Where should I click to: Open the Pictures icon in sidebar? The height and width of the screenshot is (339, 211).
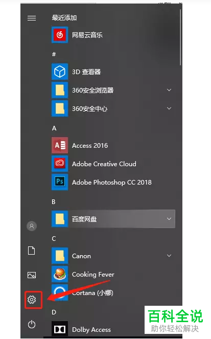(32, 275)
